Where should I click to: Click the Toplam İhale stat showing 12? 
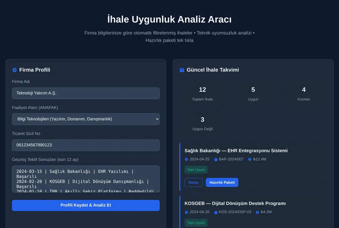(x=203, y=94)
